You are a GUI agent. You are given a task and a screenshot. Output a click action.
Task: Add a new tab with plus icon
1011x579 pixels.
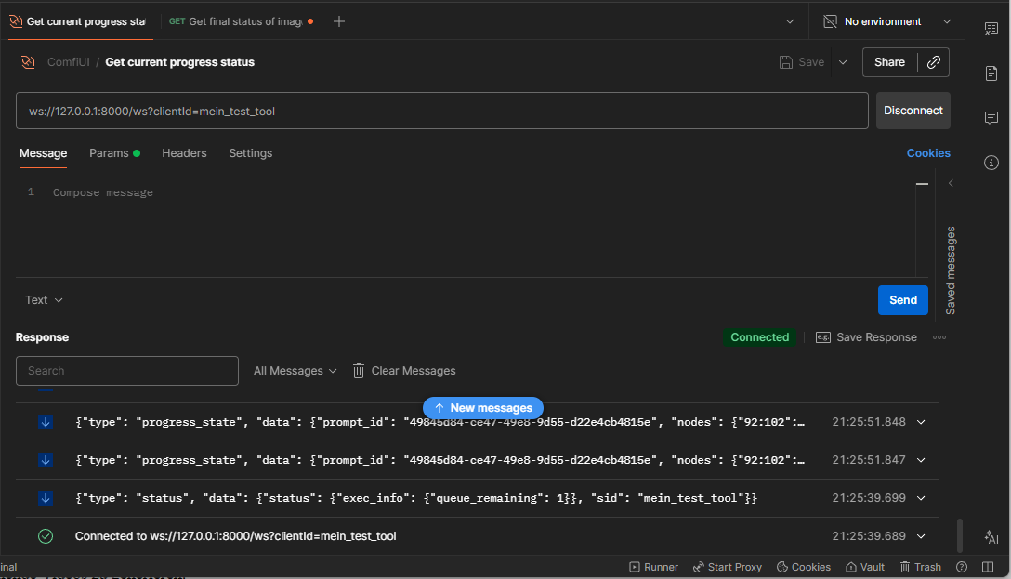point(339,21)
